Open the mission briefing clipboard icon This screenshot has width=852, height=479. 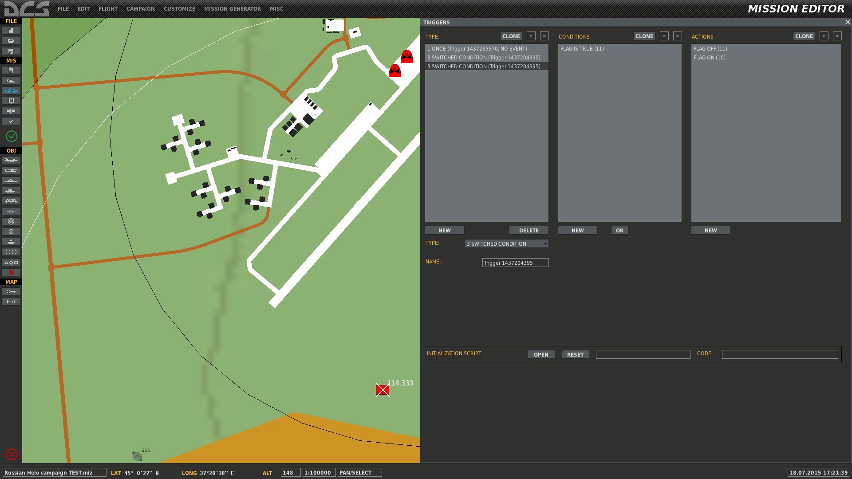pos(11,70)
